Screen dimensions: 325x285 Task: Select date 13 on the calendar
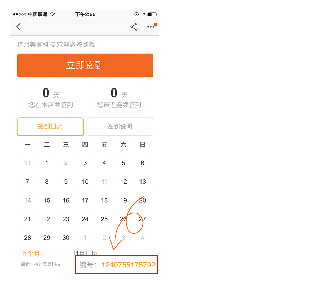point(143,182)
